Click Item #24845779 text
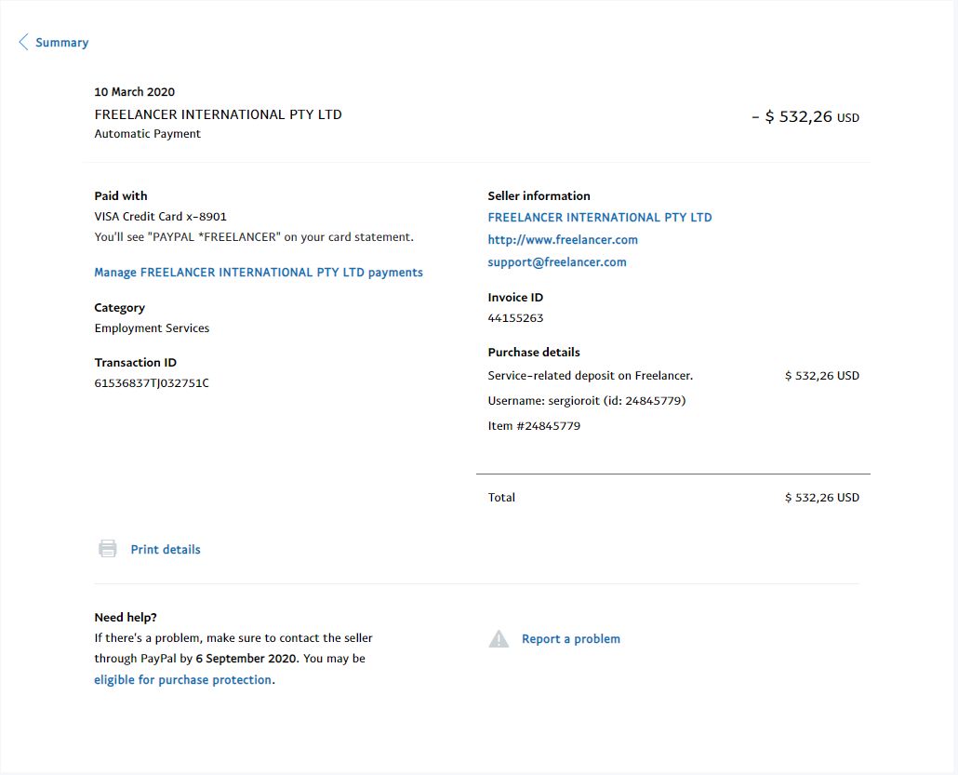This screenshot has height=775, width=958. [534, 426]
